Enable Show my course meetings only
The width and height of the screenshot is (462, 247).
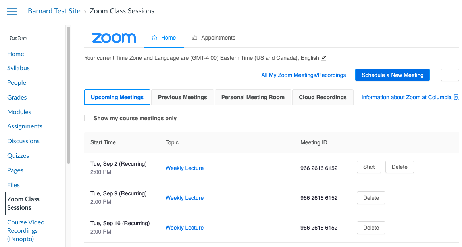click(x=87, y=118)
